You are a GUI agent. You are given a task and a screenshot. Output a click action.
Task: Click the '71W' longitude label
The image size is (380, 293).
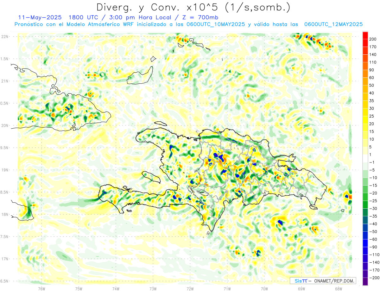point(227,289)
